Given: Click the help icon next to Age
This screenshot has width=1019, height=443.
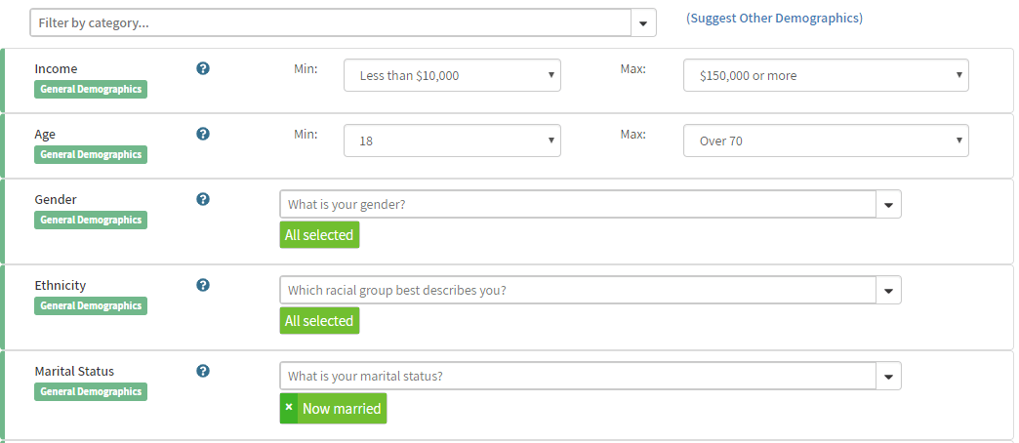Looking at the screenshot, I should point(203,134).
